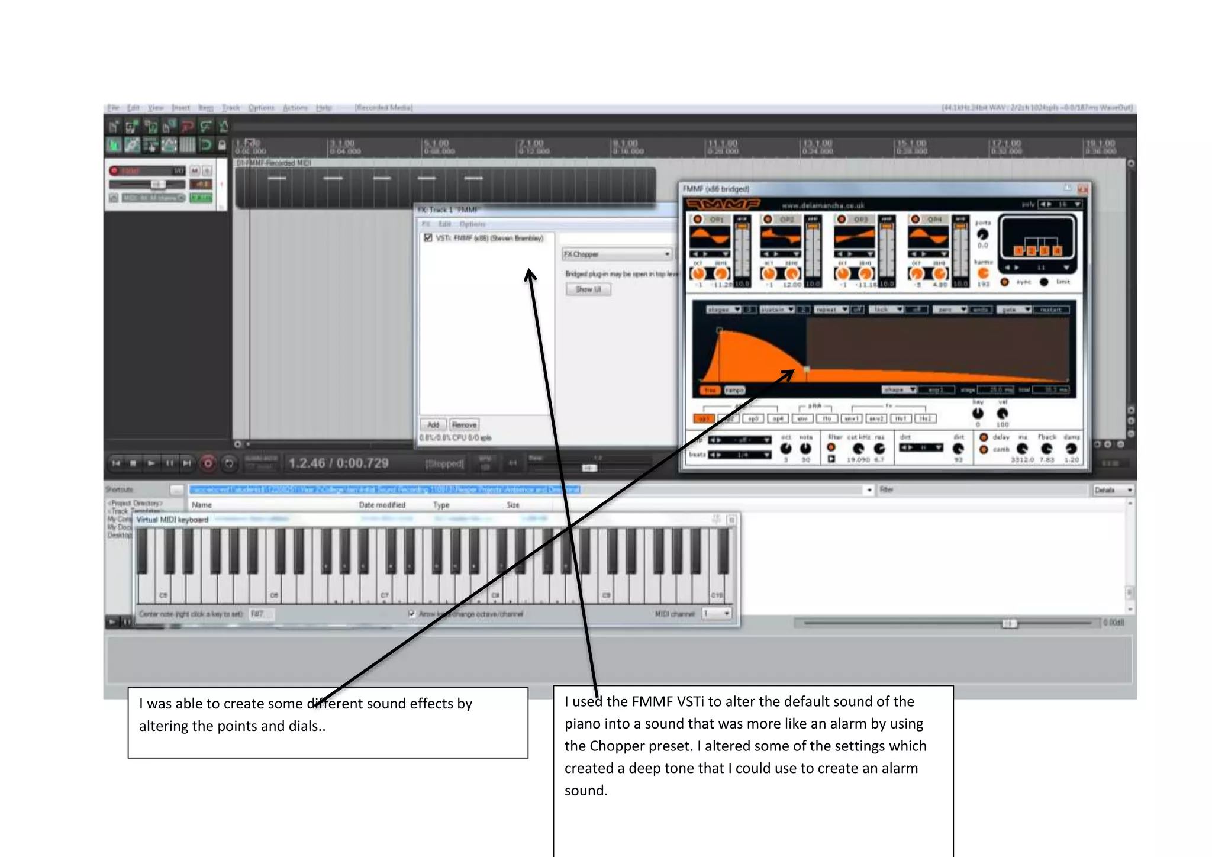Toggle the grid lines toolbar icon
The height and width of the screenshot is (857, 1212).
[x=187, y=145]
